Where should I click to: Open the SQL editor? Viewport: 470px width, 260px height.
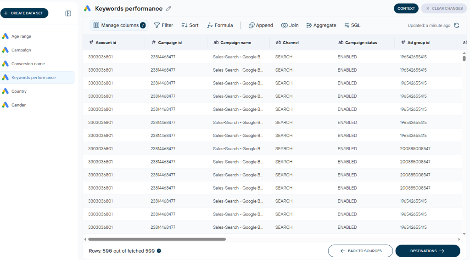tap(352, 25)
